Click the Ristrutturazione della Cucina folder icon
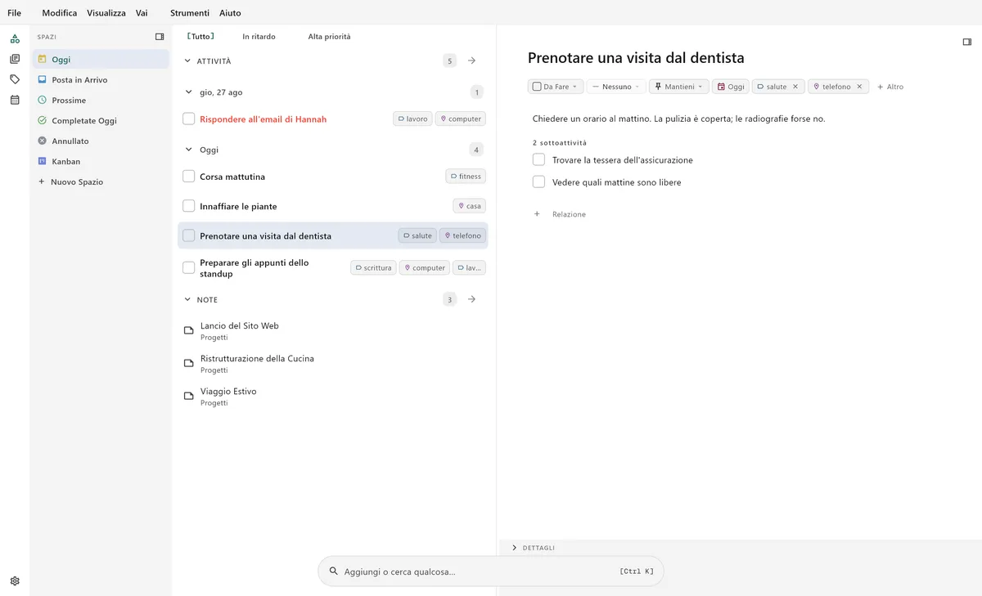This screenshot has height=596, width=982. [x=189, y=364]
